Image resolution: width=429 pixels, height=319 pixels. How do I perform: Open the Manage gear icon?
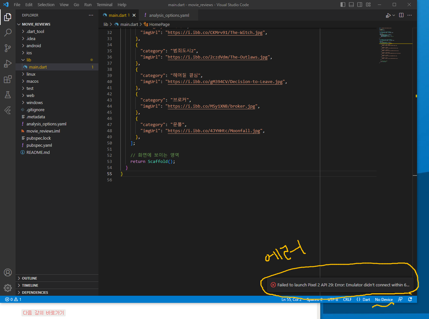click(8, 288)
